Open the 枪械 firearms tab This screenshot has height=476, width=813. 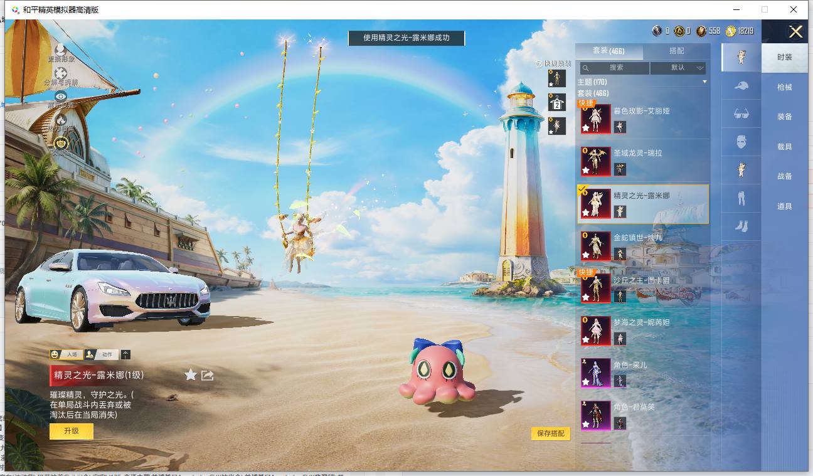(785, 87)
